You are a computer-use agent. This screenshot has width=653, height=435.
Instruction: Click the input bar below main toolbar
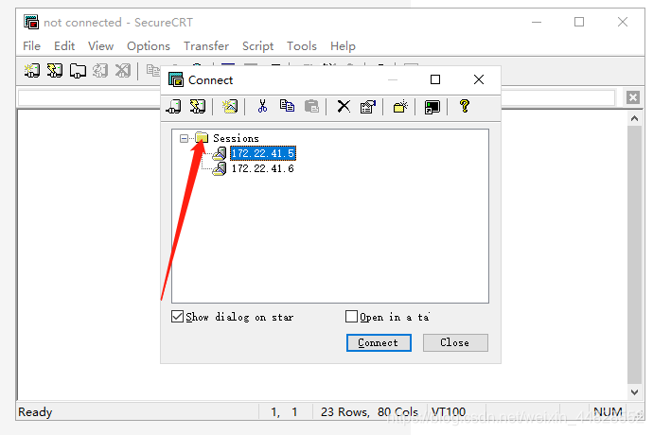coord(316,98)
